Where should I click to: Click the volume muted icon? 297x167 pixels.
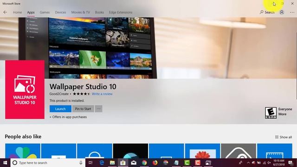[269, 163]
